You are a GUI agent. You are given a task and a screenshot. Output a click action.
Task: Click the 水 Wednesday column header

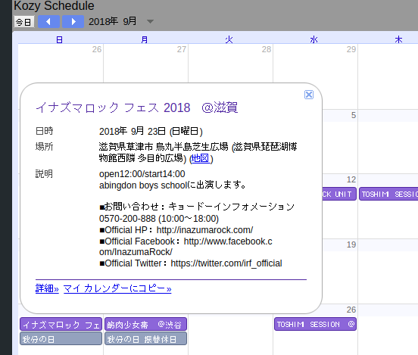pos(313,39)
